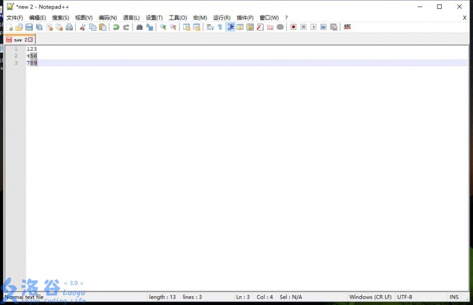Image resolution: width=473 pixels, height=305 pixels.
Task: Click the Save file icon
Action: coord(29,27)
